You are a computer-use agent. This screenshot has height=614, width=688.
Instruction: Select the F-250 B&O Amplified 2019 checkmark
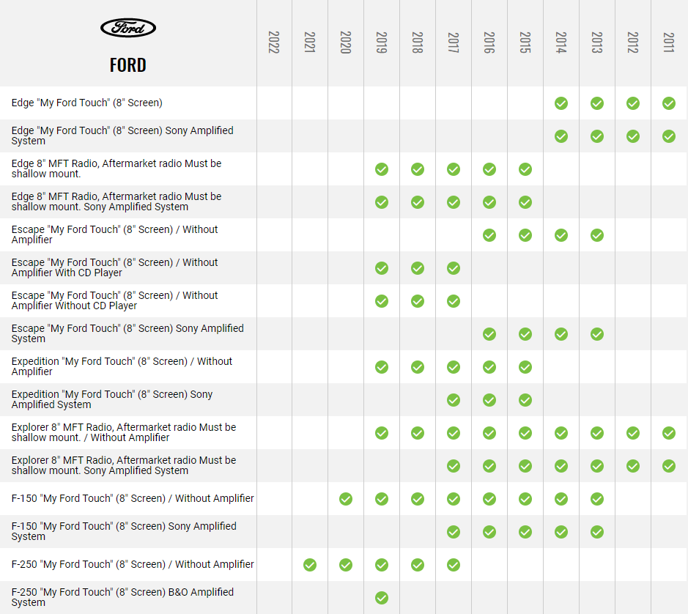click(x=381, y=598)
